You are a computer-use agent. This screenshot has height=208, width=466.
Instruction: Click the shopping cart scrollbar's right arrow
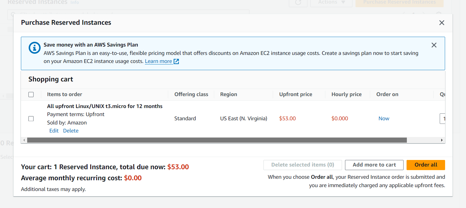coord(442,140)
